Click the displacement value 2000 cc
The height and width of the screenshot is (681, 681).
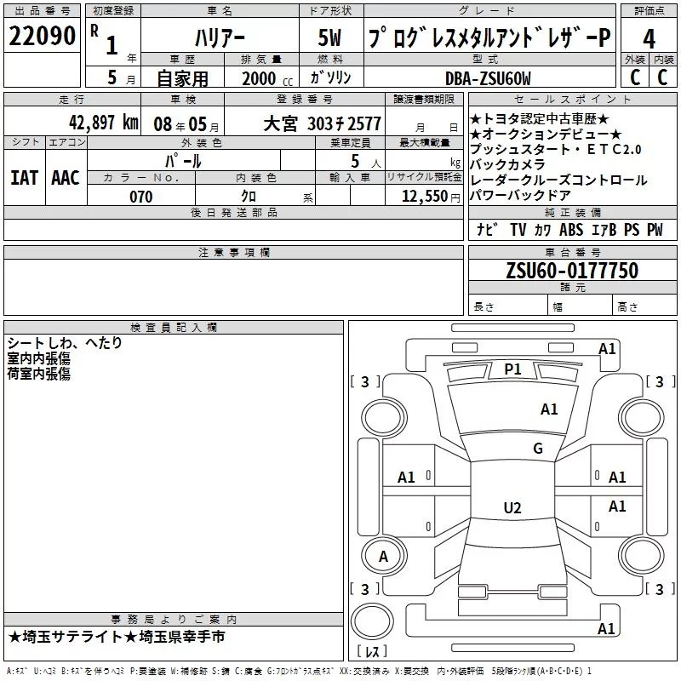(267, 78)
